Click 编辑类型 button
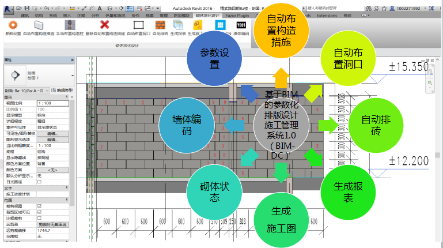The width and height of the screenshot is (443, 248). 62,91
